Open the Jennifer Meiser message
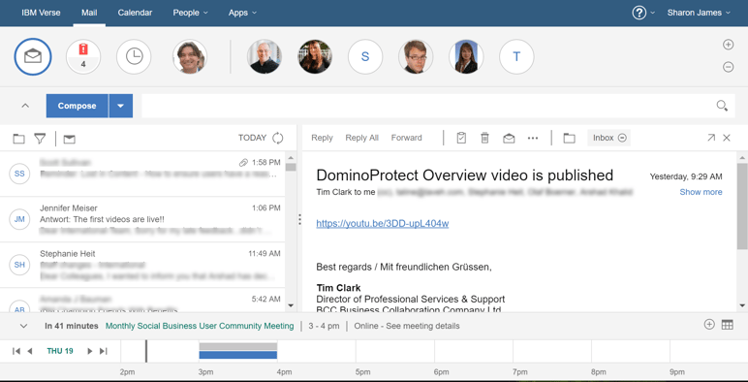The image size is (748, 382). pos(142,219)
